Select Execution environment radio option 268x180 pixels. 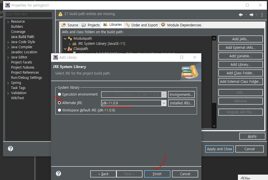click(x=60, y=94)
